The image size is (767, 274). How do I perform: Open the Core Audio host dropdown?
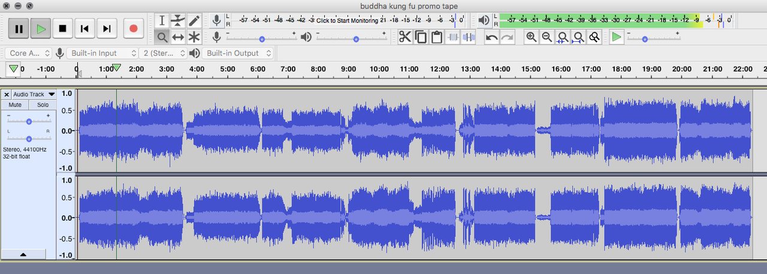(x=29, y=53)
